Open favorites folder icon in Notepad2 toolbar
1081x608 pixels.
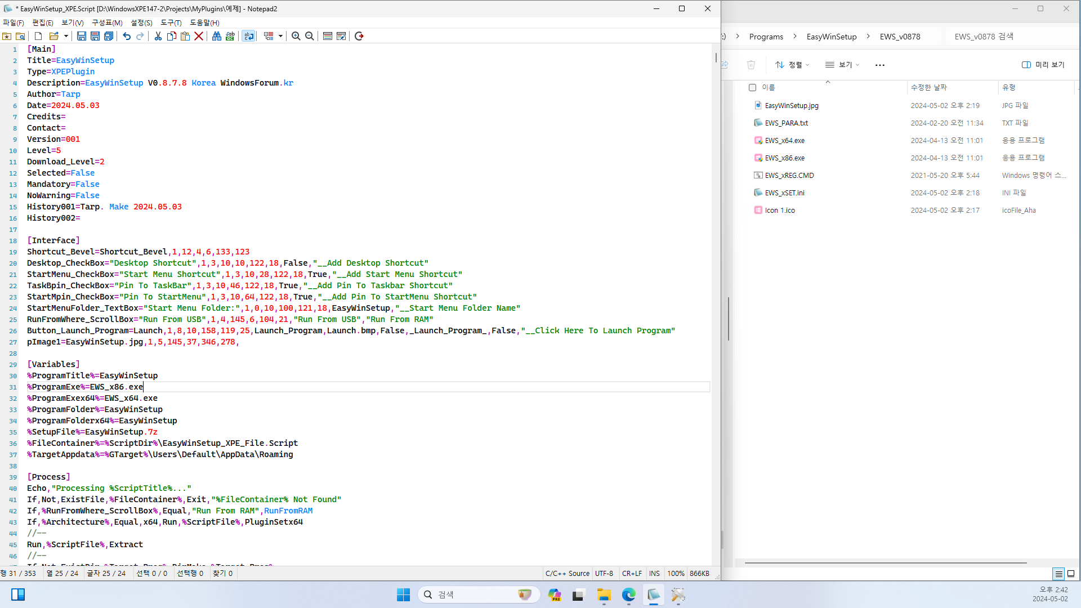pyautogui.click(x=7, y=36)
